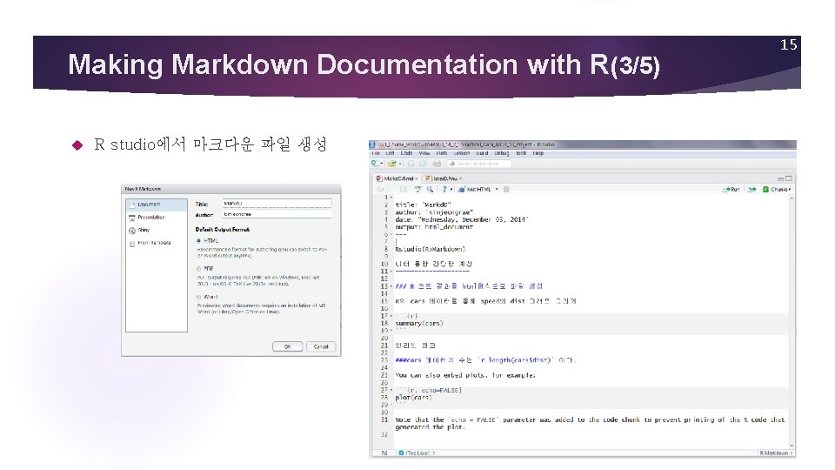Collapse the YAML header fold at line 1
This screenshot has width=835, height=470.
click(391, 198)
